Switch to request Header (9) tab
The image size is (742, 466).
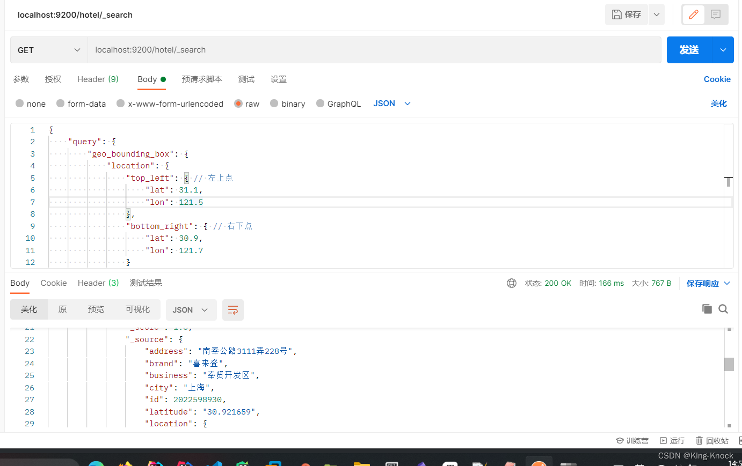pyautogui.click(x=98, y=79)
